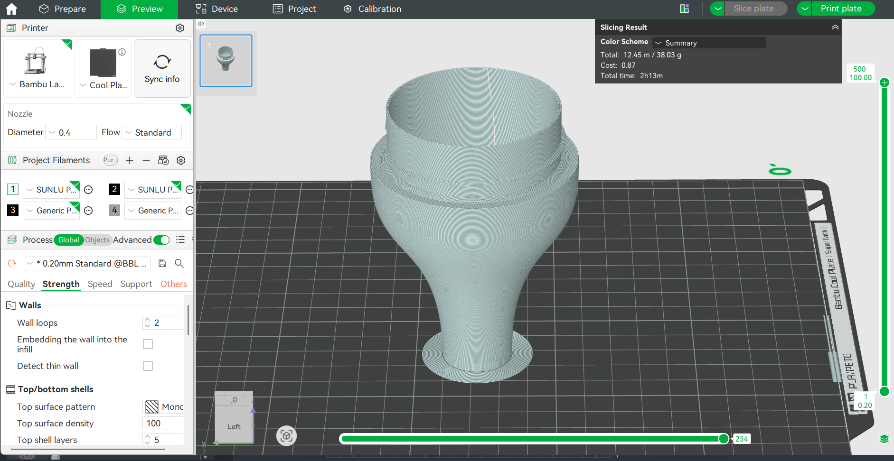The height and width of the screenshot is (461, 894).
Task: Select filament color swatch 4
Action: [114, 210]
